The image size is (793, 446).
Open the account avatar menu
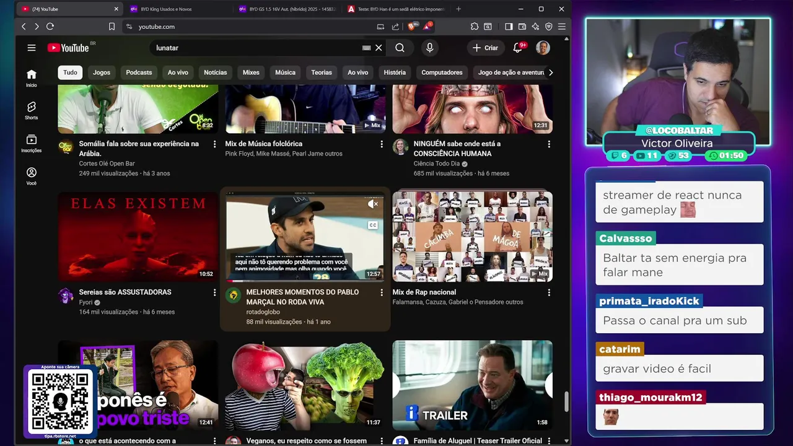click(543, 48)
